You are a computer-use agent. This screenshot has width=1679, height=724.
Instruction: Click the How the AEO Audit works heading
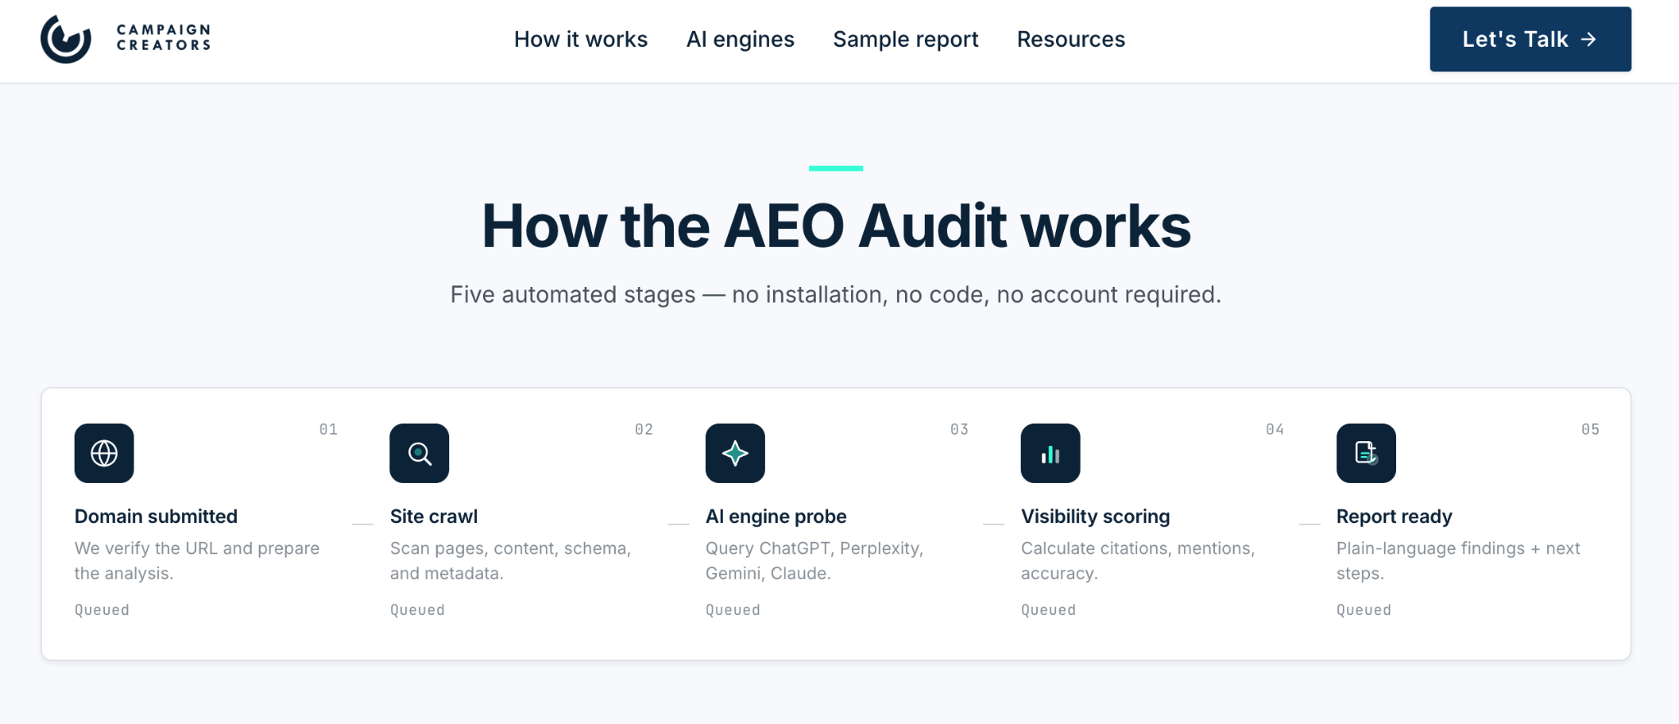pyautogui.click(x=836, y=226)
